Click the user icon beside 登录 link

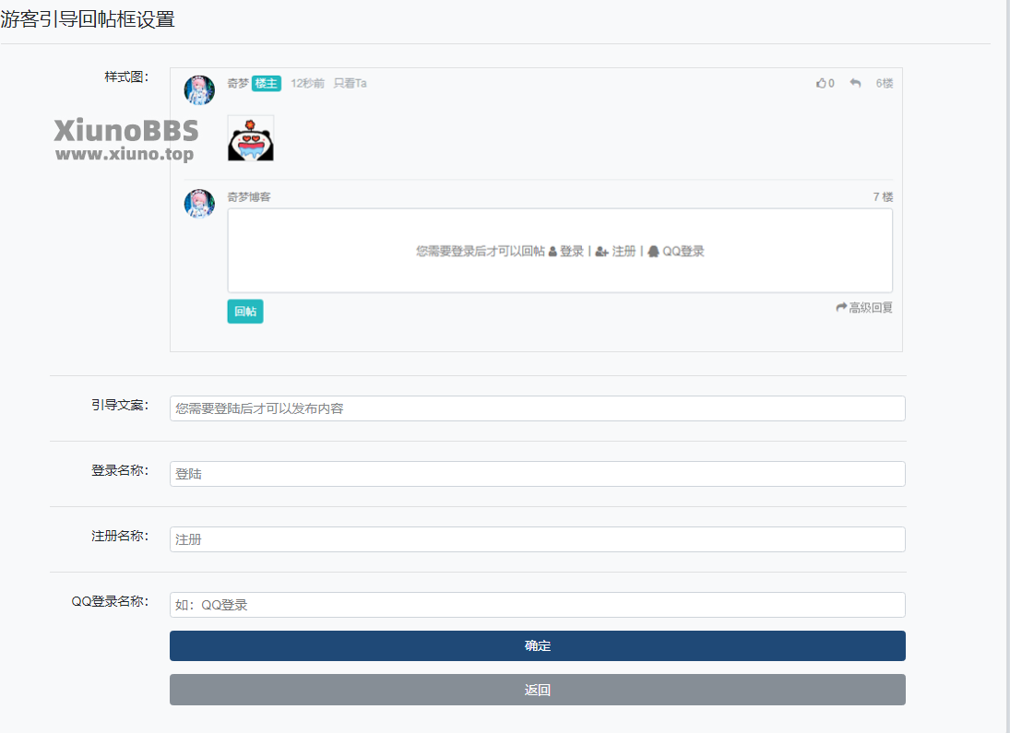tap(552, 252)
